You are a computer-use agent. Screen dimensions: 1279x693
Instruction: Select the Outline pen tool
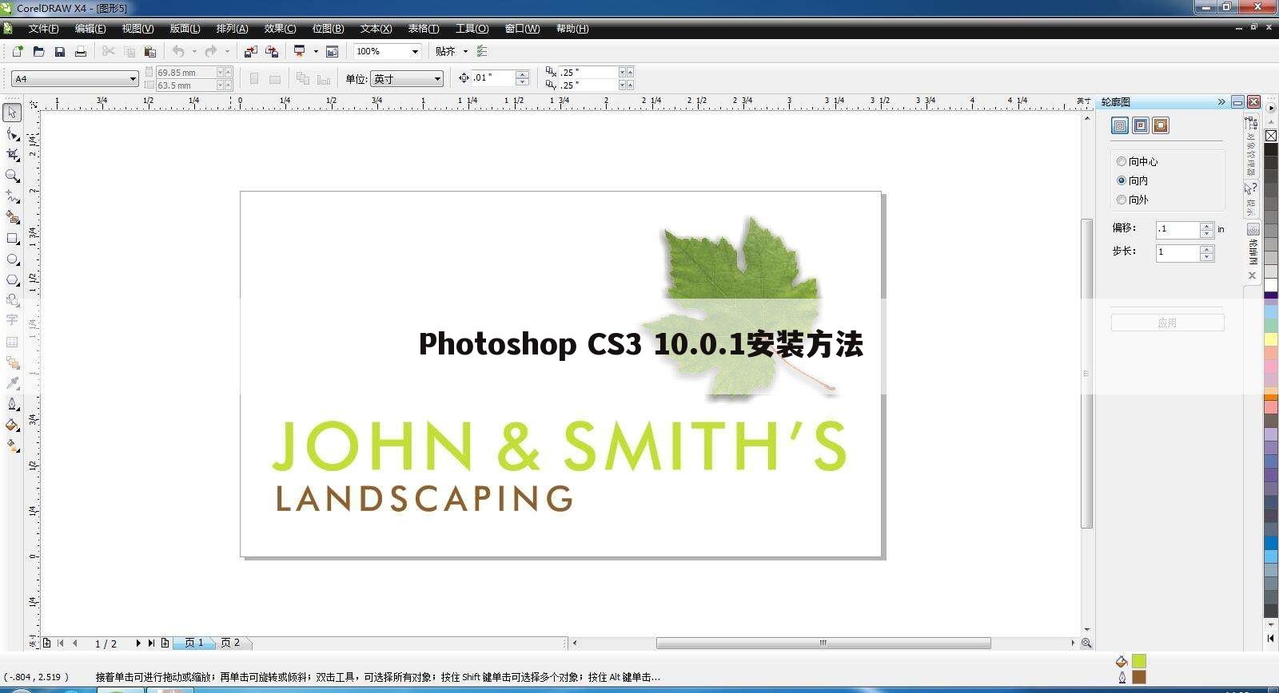(13, 404)
